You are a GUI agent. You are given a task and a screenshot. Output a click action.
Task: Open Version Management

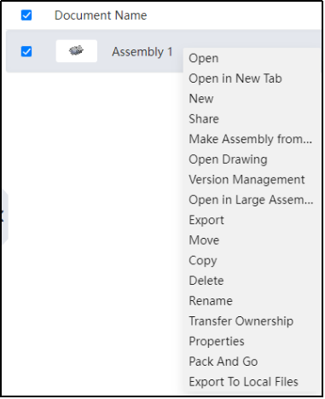[x=247, y=180]
